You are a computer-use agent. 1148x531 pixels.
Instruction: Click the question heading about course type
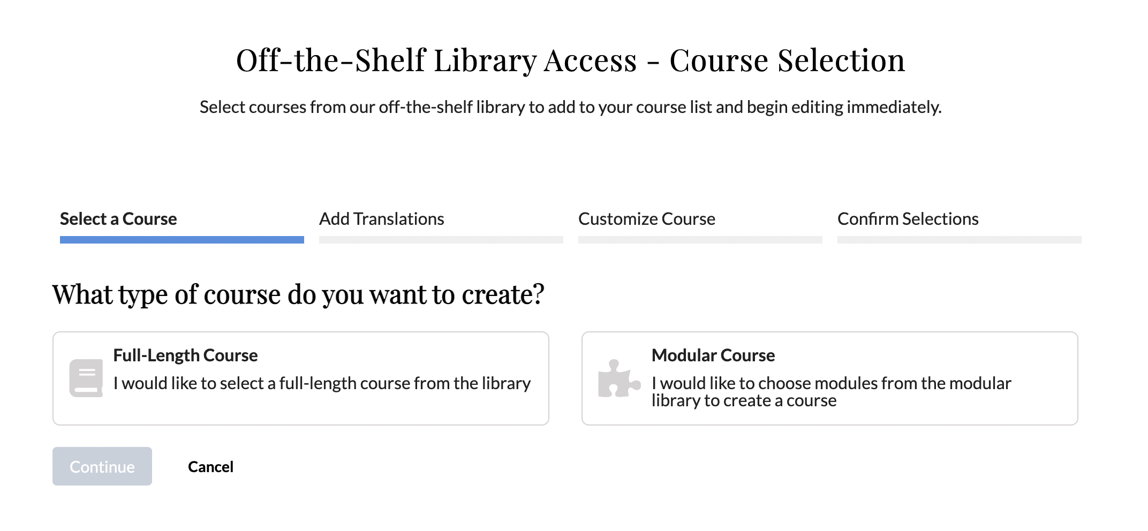[298, 294]
